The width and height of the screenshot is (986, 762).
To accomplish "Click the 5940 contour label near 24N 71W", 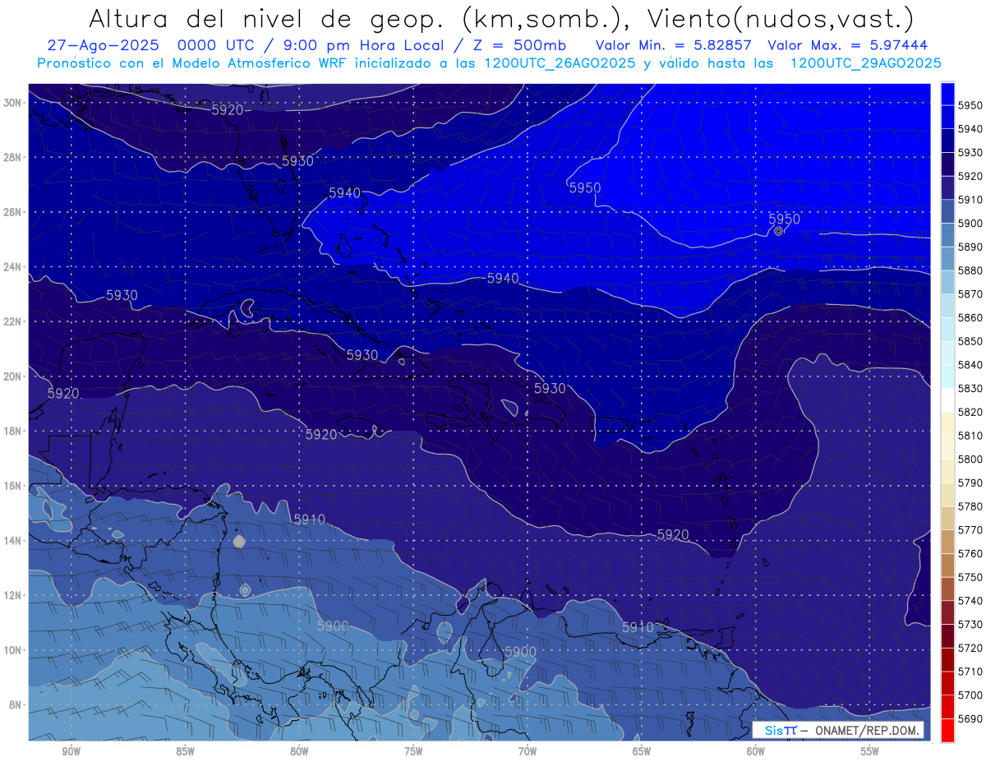I will coord(503,279).
